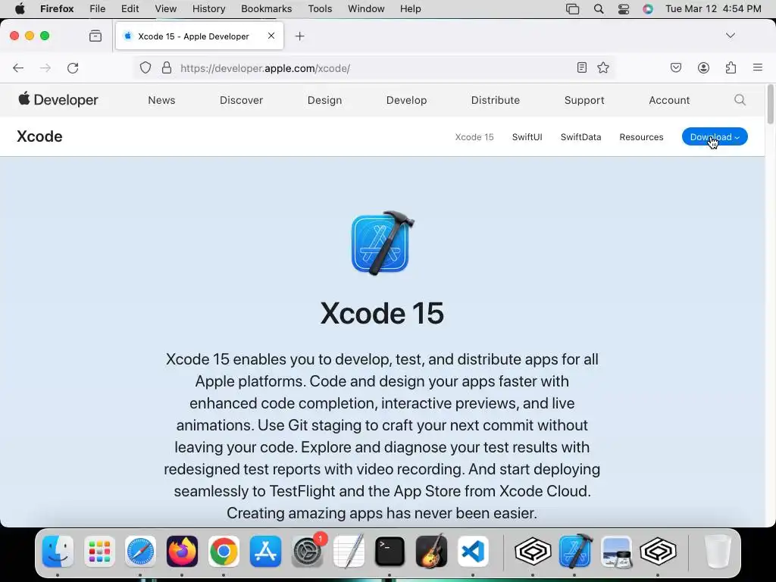
Task: Open the Pocket save icon
Action: [x=675, y=67]
